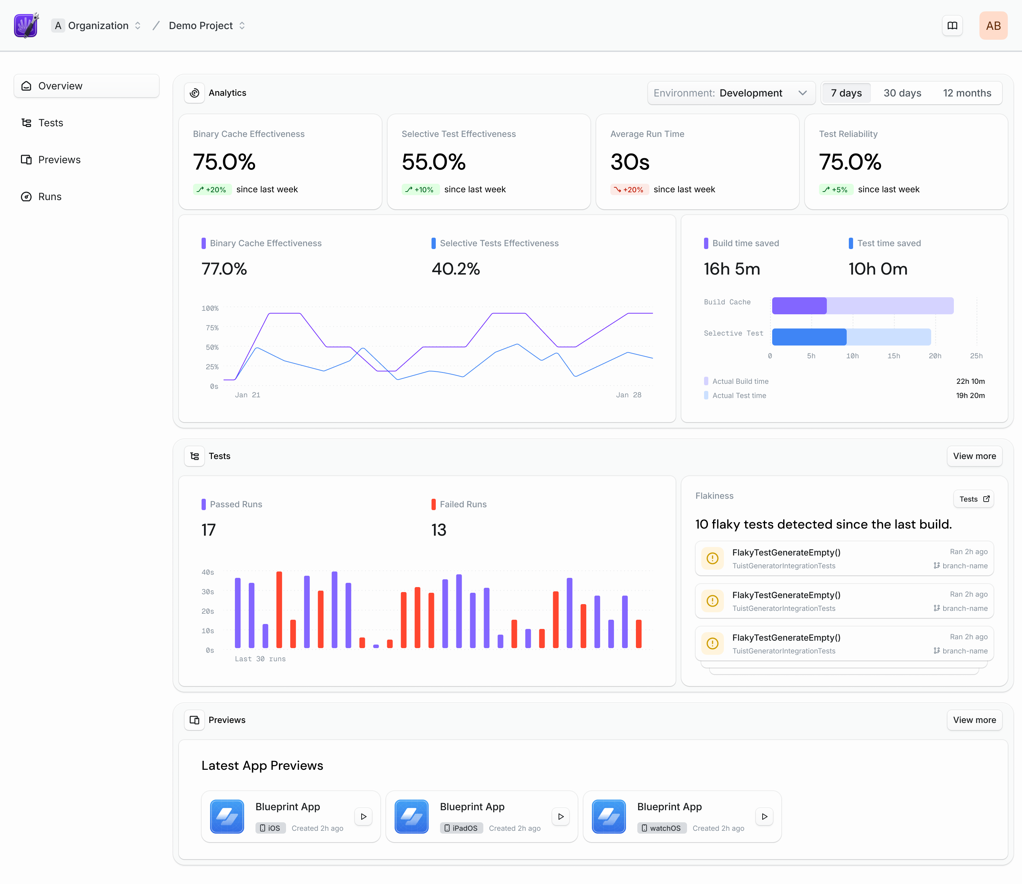
Task: Enable the 12 months time range
Action: (967, 93)
